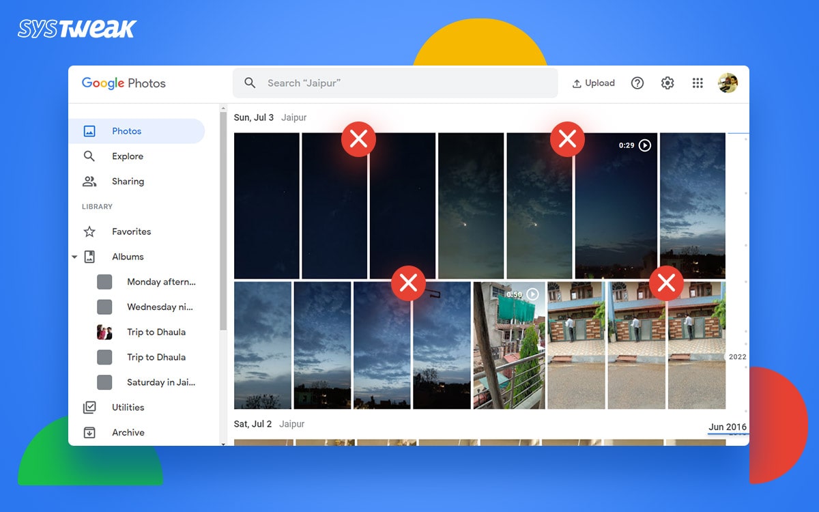This screenshot has height=512, width=819.
Task: Open the 'Monday aftern…' album
Action: pyautogui.click(x=161, y=281)
